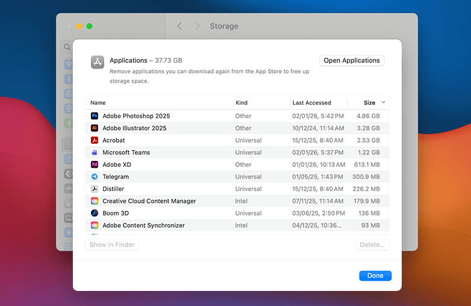Viewport: 471px width, 306px height.
Task: Click the date 01/01/26, 10:13 AM
Action: point(319,164)
